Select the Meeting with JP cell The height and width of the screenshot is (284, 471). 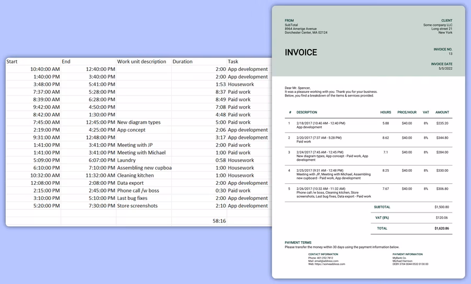pos(144,145)
